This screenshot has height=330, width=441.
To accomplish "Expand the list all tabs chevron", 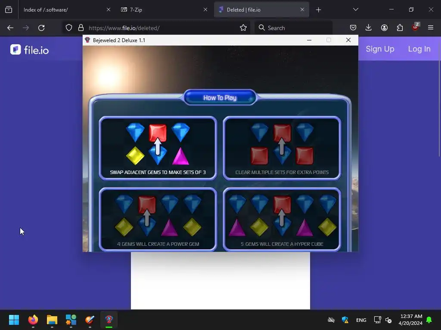I will click(355, 9).
